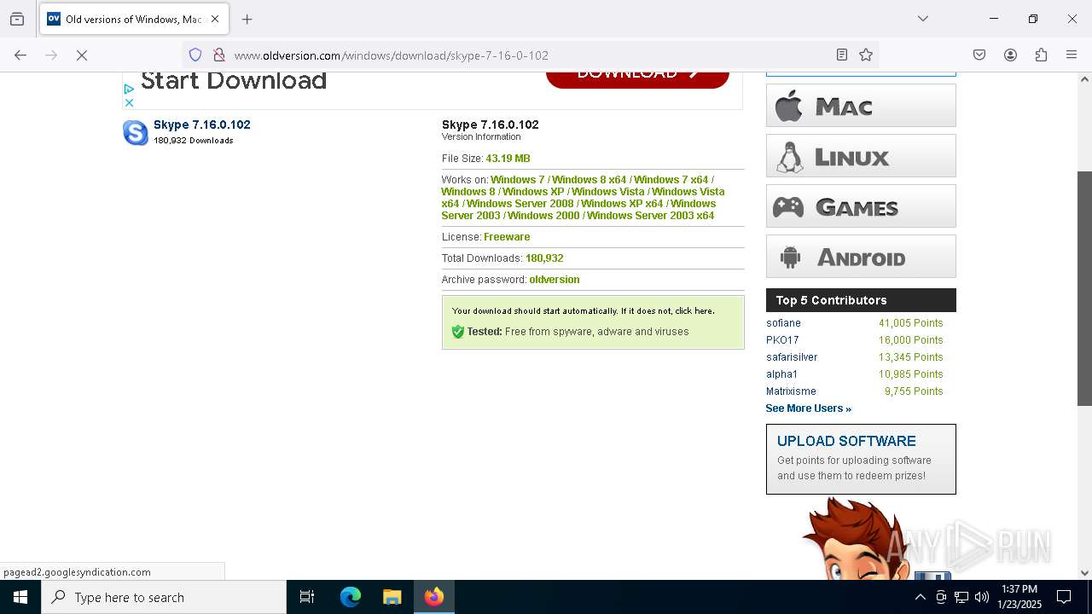Open contributor safarisilver profile
Screen dimensions: 1092x614
point(792,357)
